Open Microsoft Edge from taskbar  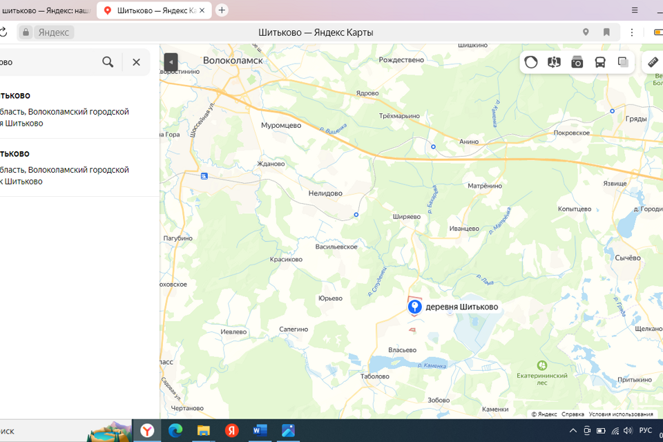tap(175, 430)
